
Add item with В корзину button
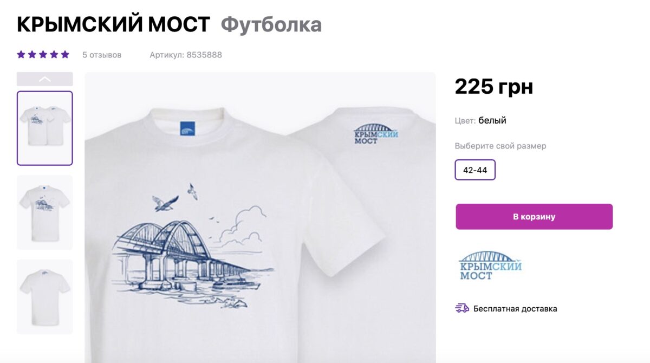point(534,217)
